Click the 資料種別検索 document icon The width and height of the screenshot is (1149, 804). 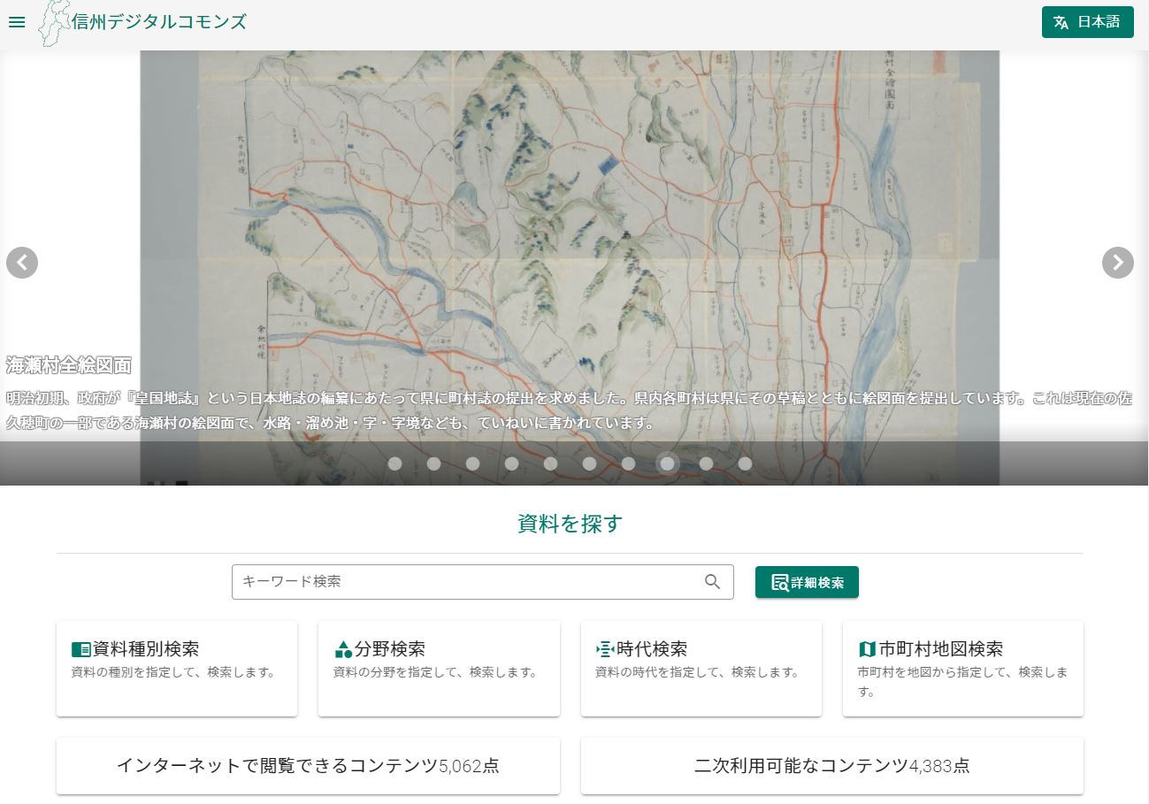point(80,650)
